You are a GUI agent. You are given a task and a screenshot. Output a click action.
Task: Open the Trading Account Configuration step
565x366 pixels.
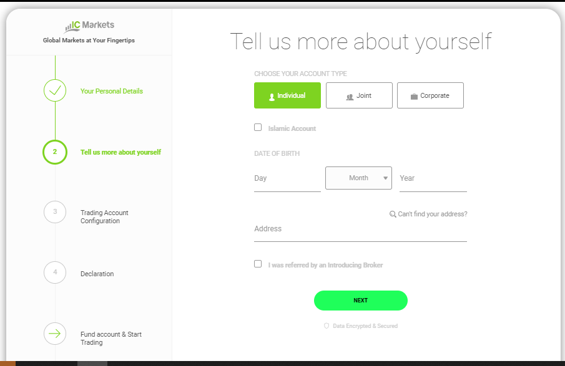104,216
